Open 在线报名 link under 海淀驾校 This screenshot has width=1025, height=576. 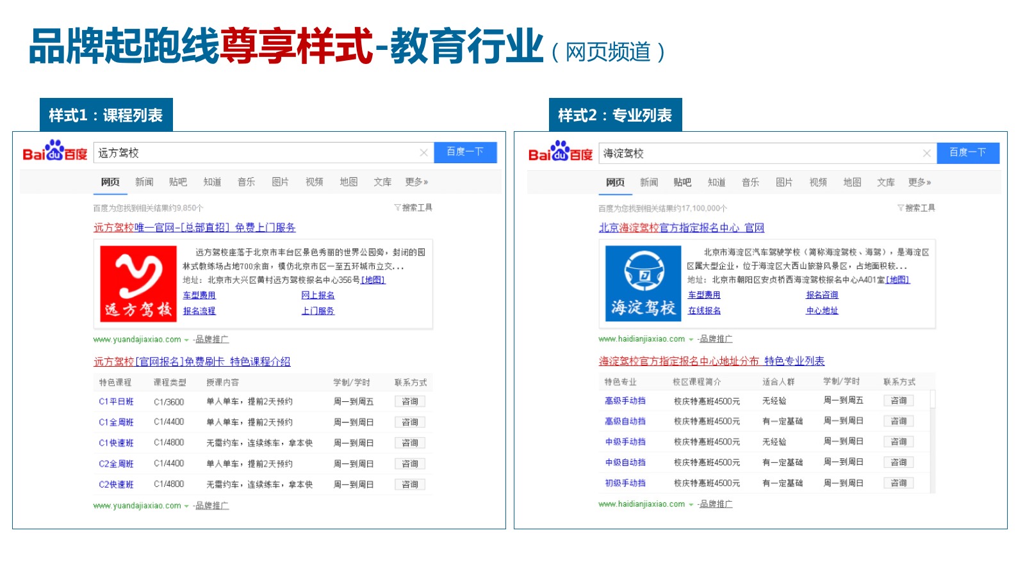[704, 310]
